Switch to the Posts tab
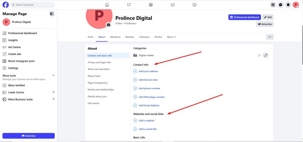This screenshot has width=303, height=142. coord(91,37)
